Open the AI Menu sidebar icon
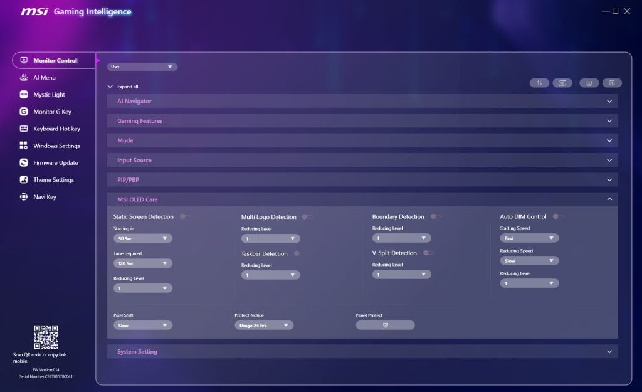This screenshot has width=642, height=392. (24, 78)
